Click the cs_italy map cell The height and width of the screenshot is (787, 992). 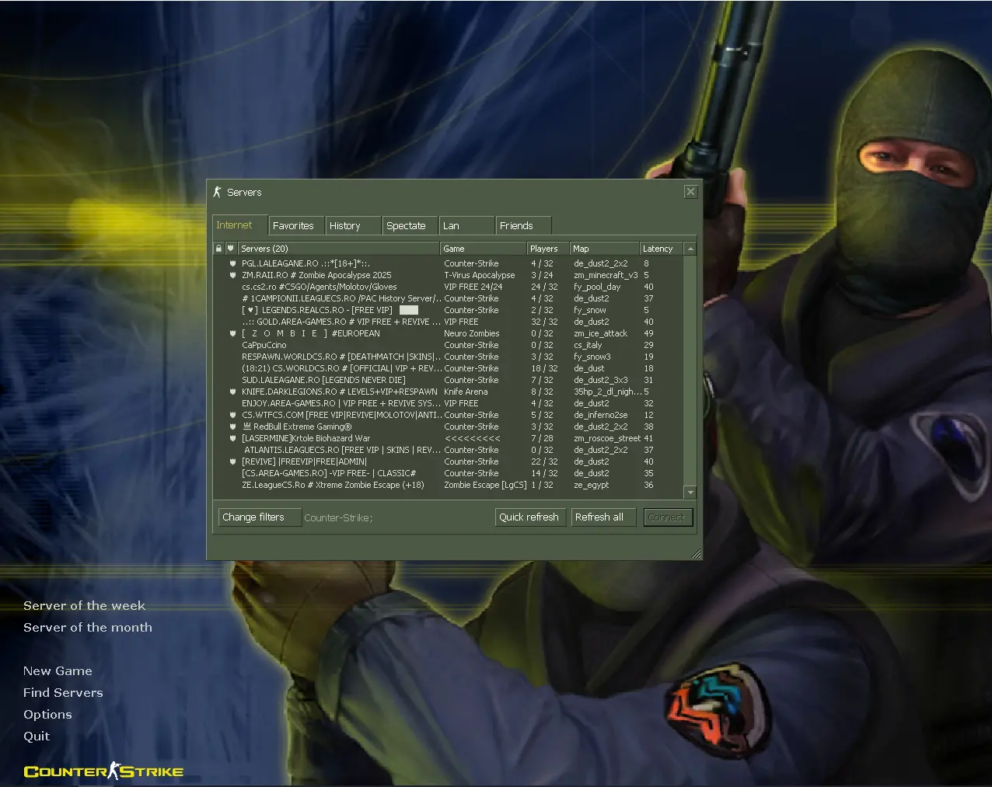click(588, 345)
